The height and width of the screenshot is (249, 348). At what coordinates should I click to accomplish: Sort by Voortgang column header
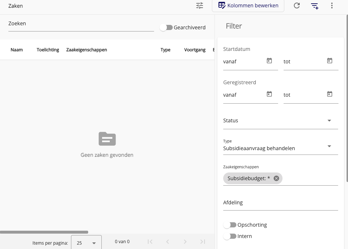point(195,50)
